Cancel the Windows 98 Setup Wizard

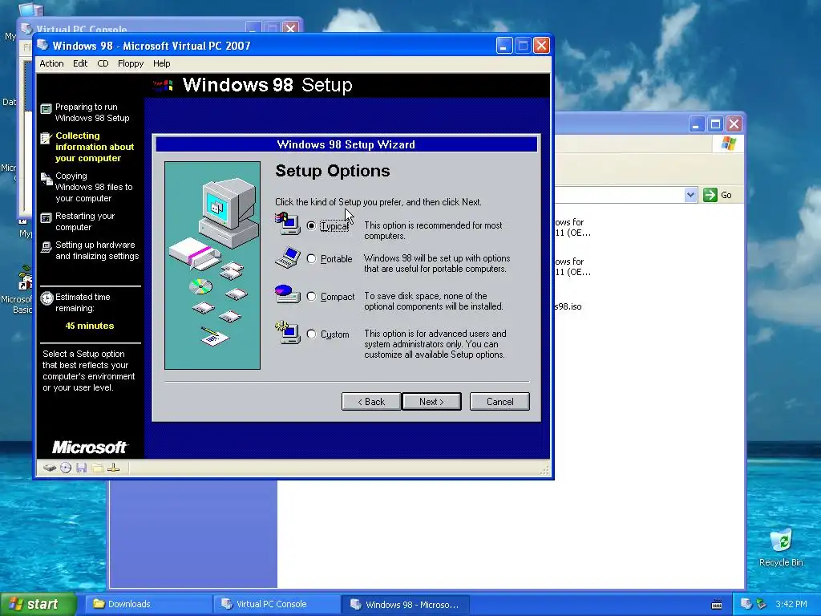pyautogui.click(x=499, y=402)
